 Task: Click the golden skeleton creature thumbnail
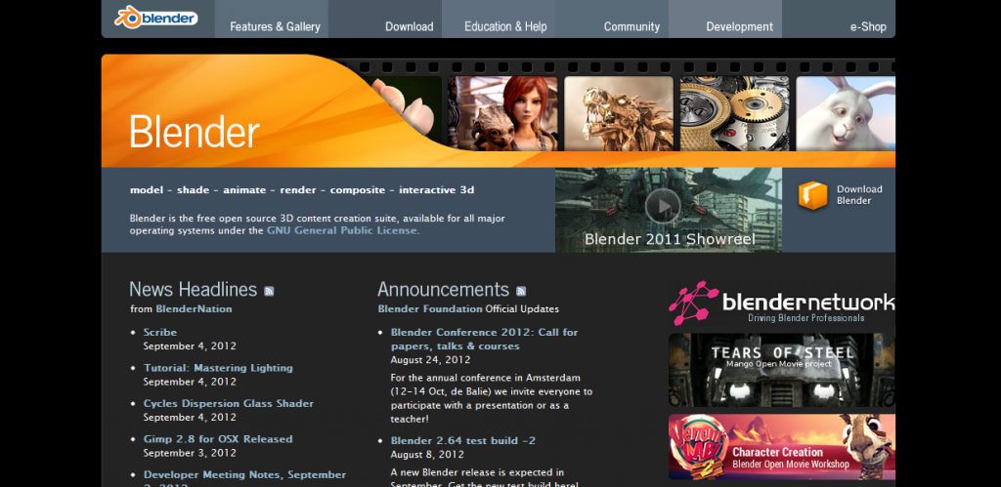[x=619, y=113]
